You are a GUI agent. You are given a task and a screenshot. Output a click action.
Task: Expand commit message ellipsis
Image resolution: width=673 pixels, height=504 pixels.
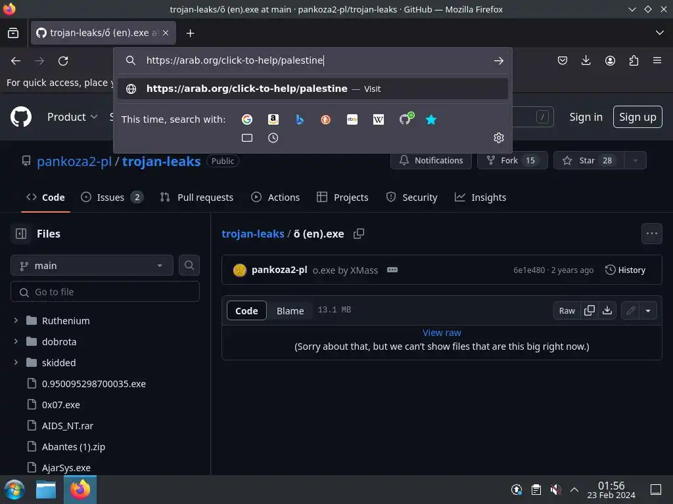pyautogui.click(x=392, y=270)
